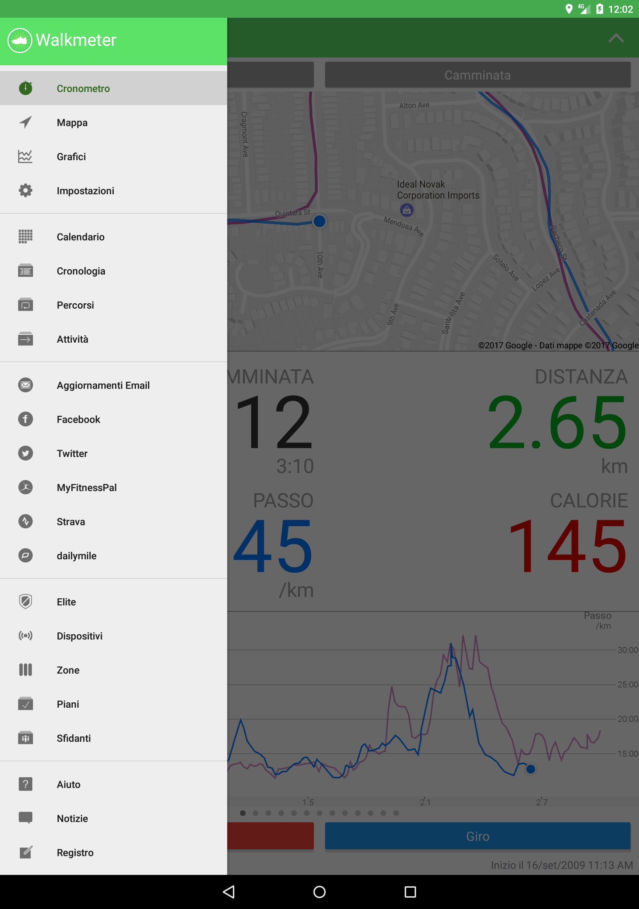This screenshot has width=639, height=909.
Task: Tap the Cronologia list icon
Action: [x=26, y=271]
